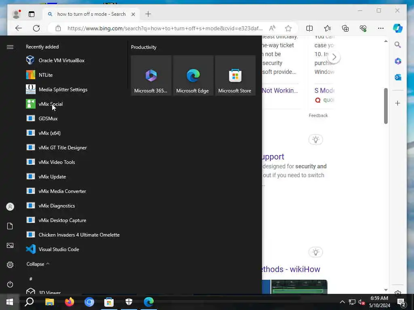
Task: Click the Feedback link on Bing
Action: (318, 115)
